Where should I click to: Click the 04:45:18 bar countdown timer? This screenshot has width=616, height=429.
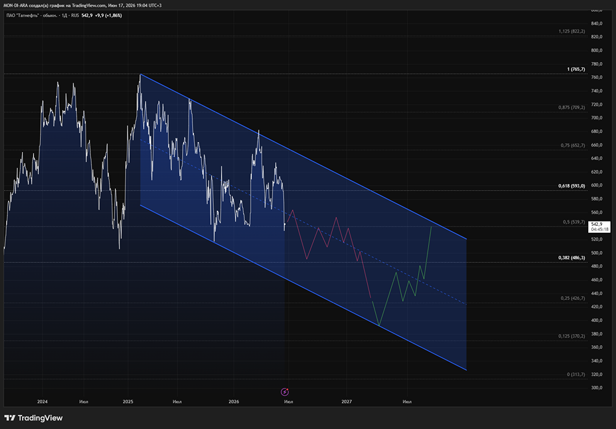[599, 229]
